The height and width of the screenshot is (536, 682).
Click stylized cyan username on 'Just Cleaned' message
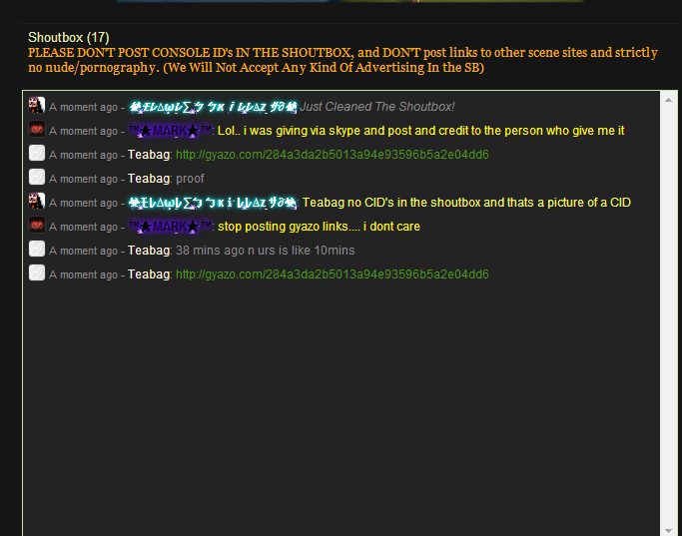213,107
